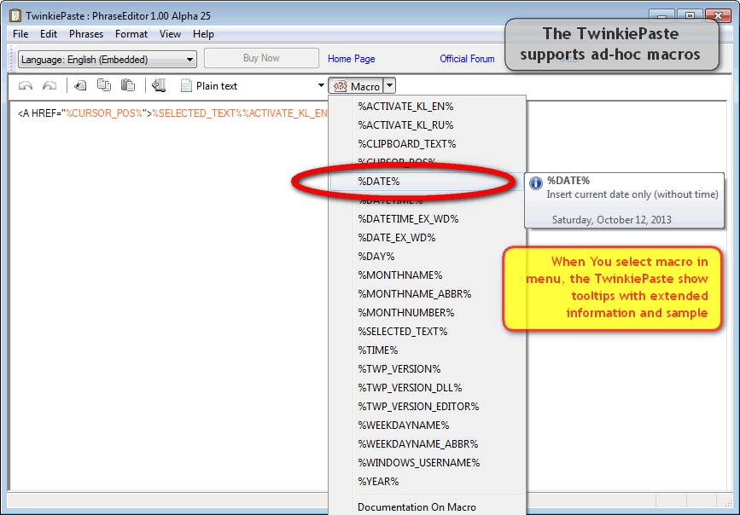Viewport: 740px width, 515px height.
Task: Insert the %WEEKDAYNAME% macro
Action: click(427, 425)
